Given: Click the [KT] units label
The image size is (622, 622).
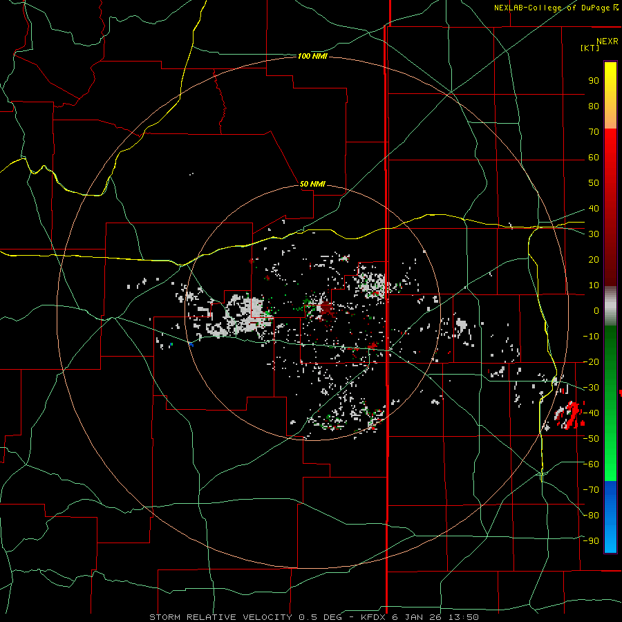Looking at the screenshot, I should [x=590, y=48].
